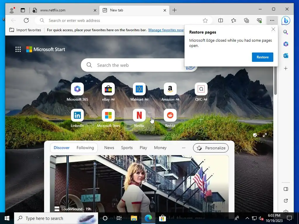This screenshot has height=224, width=299.
Task: Open Collections panel
Action: point(246,20)
